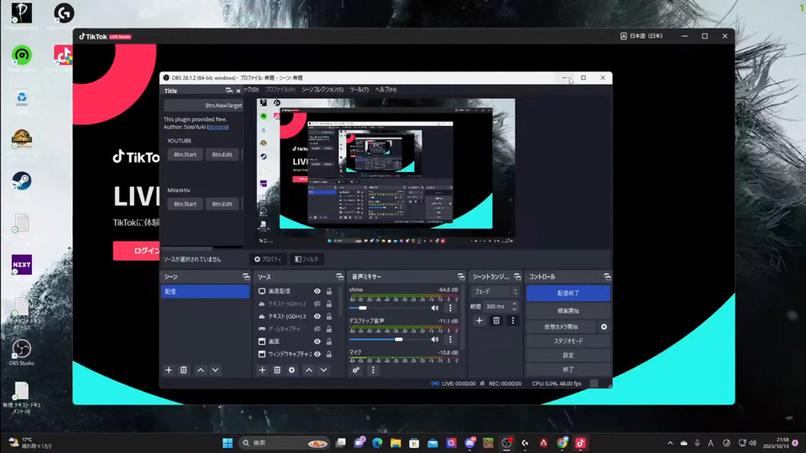
Task: Open the shine audio track options menu
Action: point(450,308)
